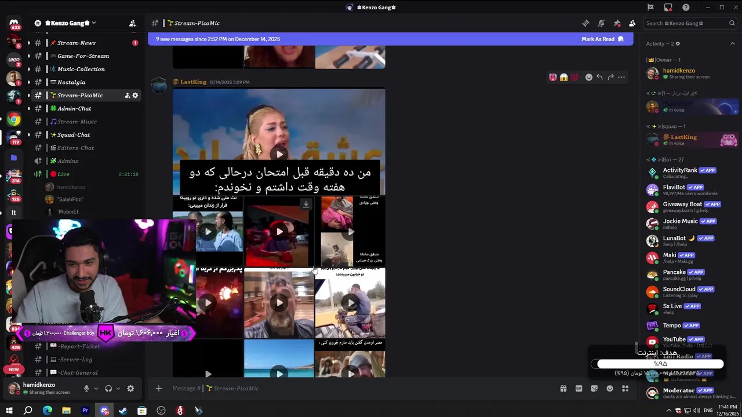Reply to LastKing's message with arrow icon
This screenshot has height=417, width=742.
pyautogui.click(x=599, y=77)
